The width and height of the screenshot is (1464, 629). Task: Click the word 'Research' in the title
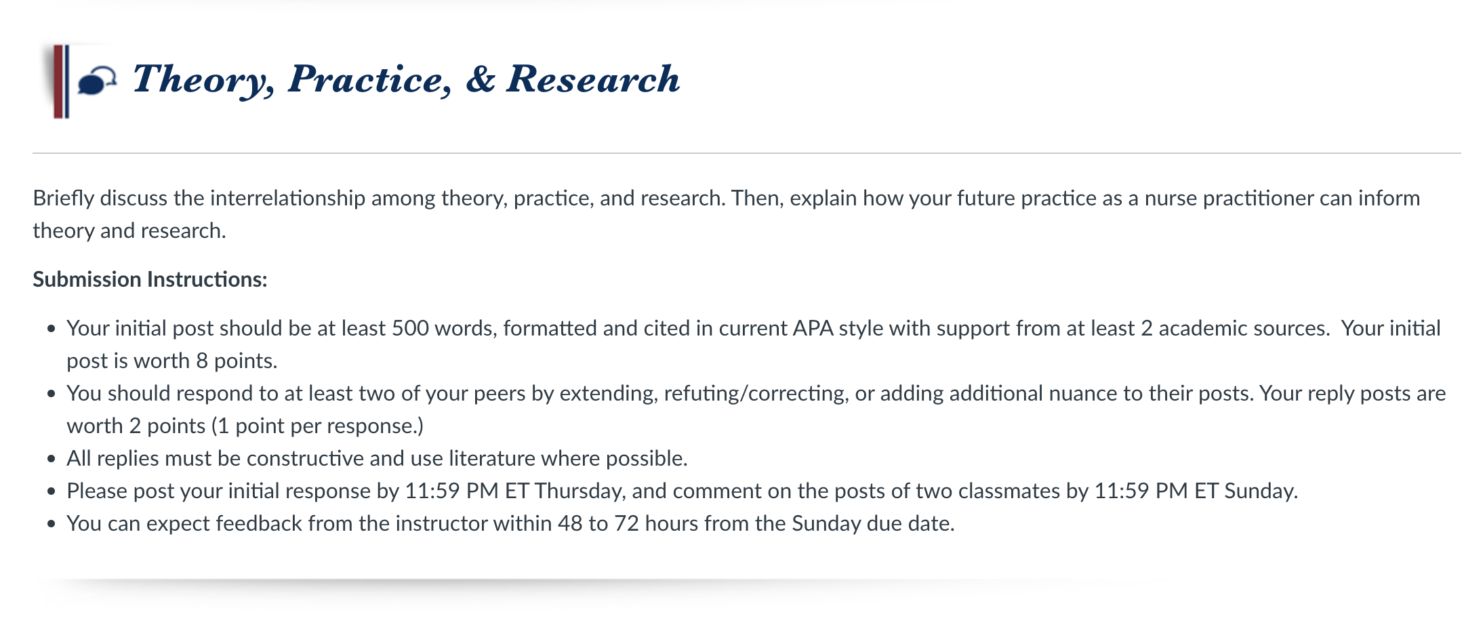(593, 79)
